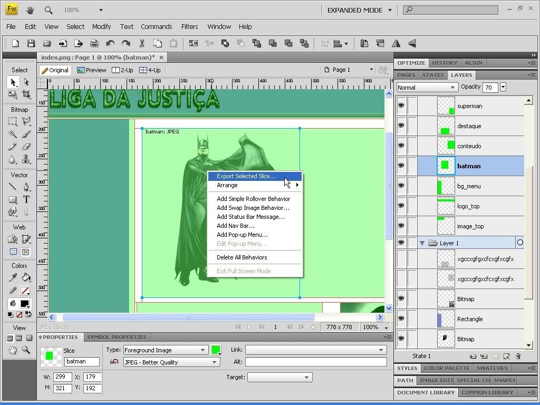This screenshot has height=405, width=540.
Task: Choose Export Selected Slice from context menu
Action: coord(255,176)
